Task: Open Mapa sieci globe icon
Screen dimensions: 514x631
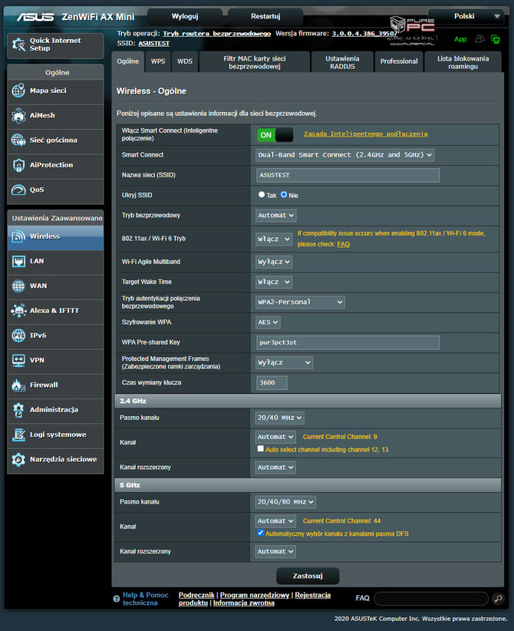Action: [18, 91]
